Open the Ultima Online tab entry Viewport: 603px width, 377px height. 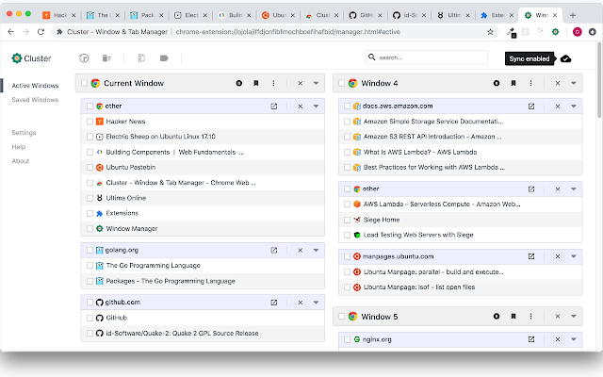pyautogui.click(x=125, y=198)
